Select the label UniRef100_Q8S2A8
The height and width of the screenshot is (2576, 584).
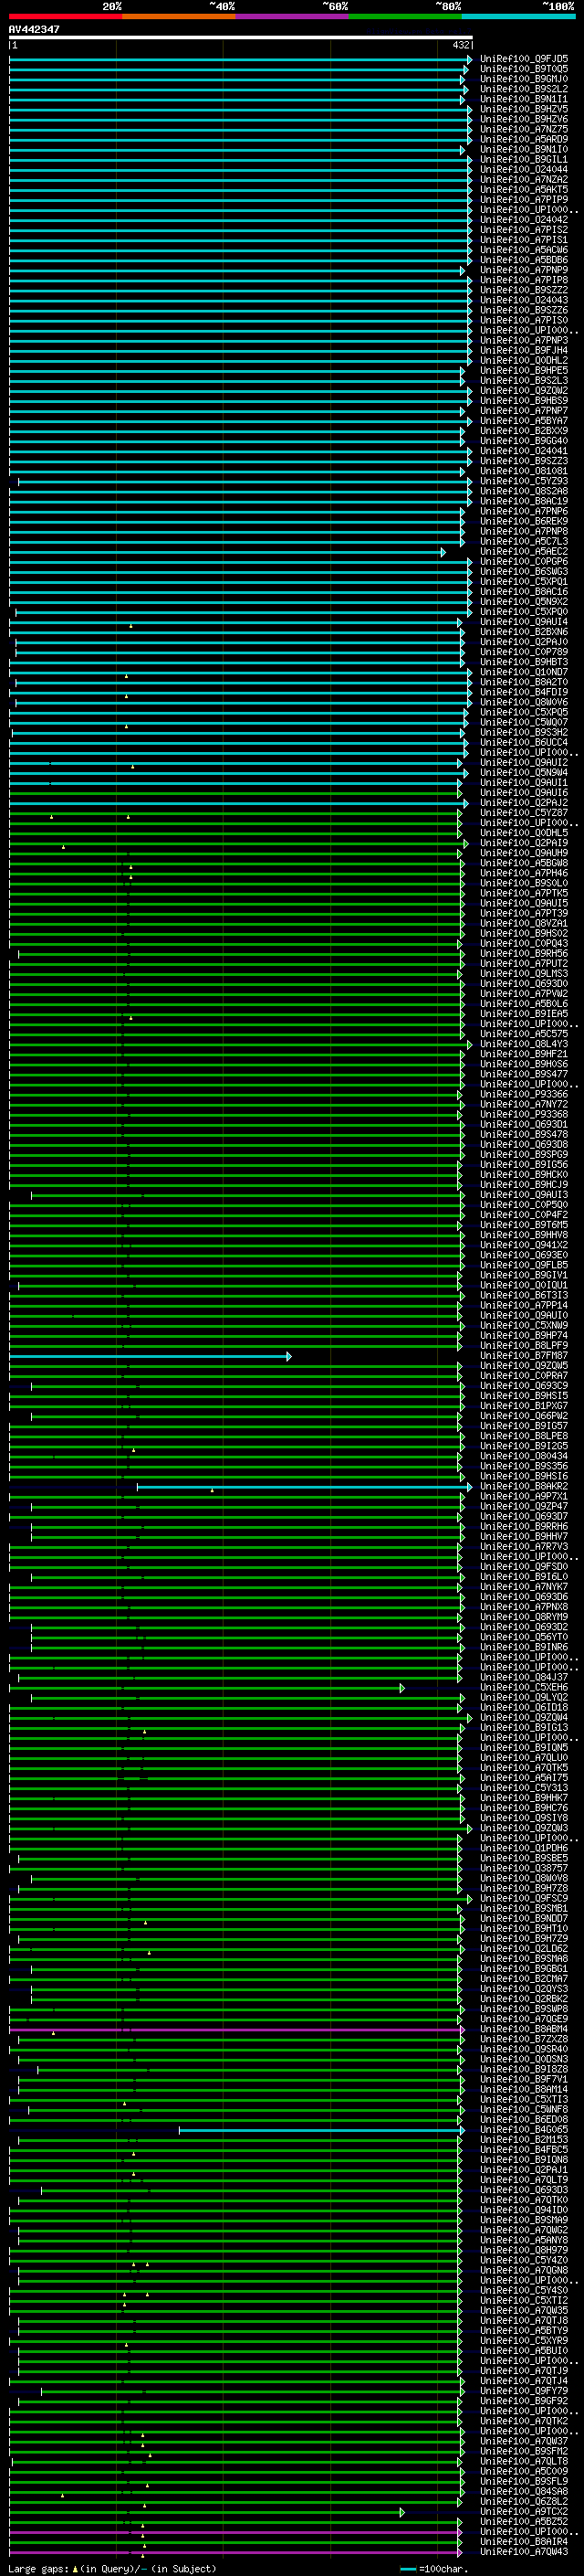point(524,491)
